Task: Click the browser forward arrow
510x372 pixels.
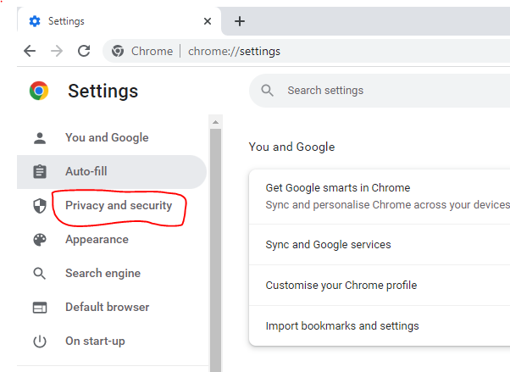Action: click(57, 51)
